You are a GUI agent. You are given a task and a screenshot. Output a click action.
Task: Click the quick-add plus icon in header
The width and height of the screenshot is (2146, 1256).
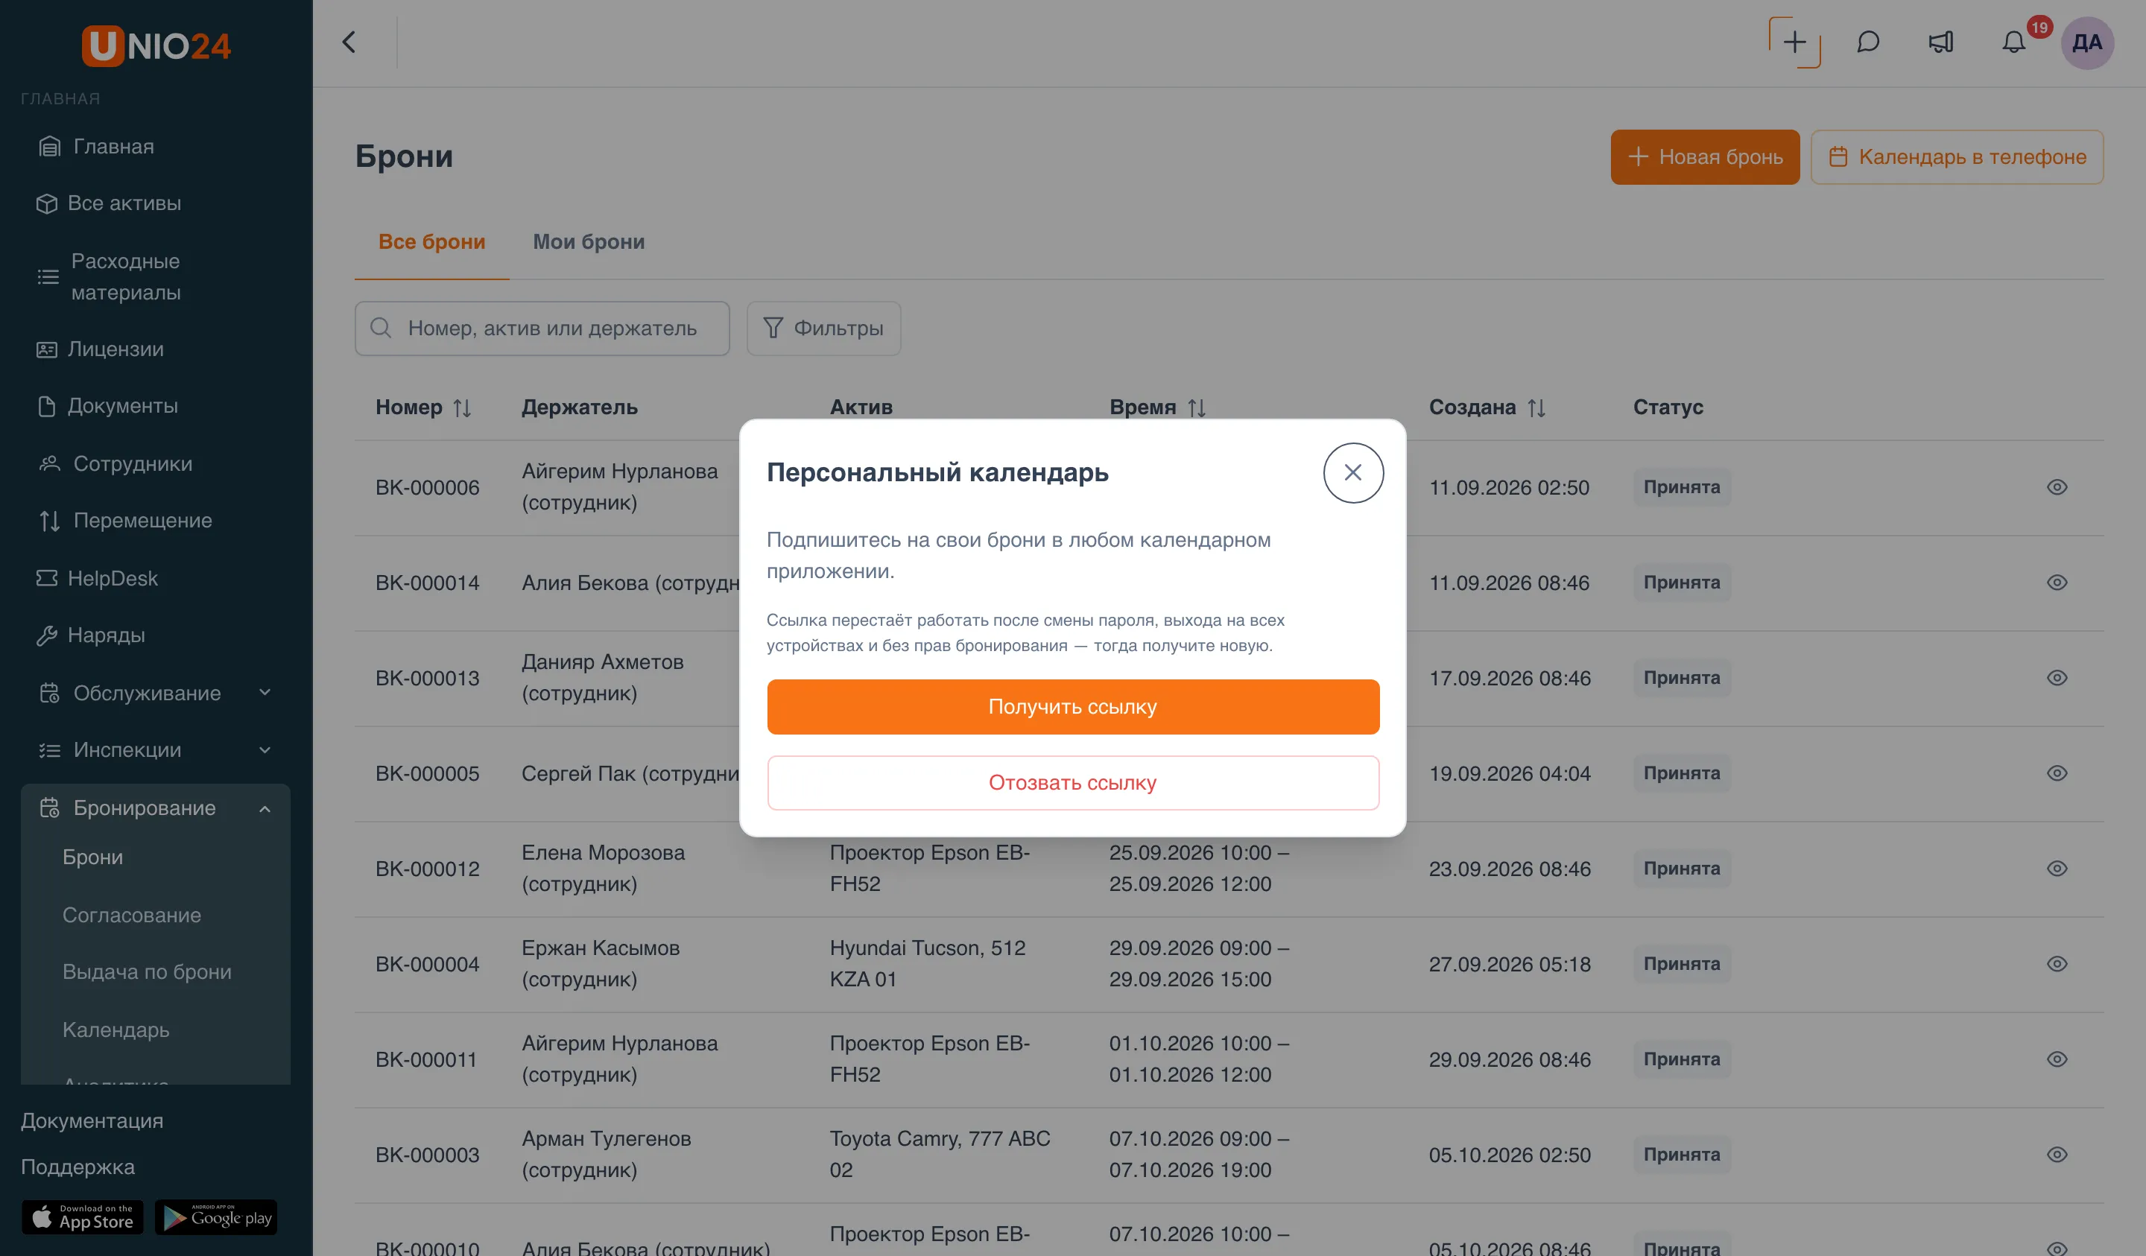[x=1794, y=42]
